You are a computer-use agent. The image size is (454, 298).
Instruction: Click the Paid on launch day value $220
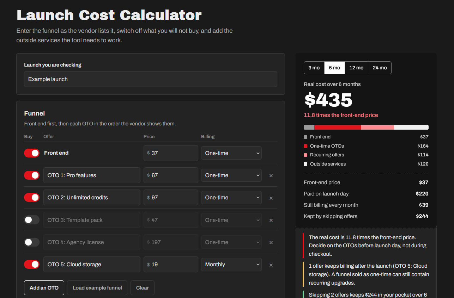point(422,194)
